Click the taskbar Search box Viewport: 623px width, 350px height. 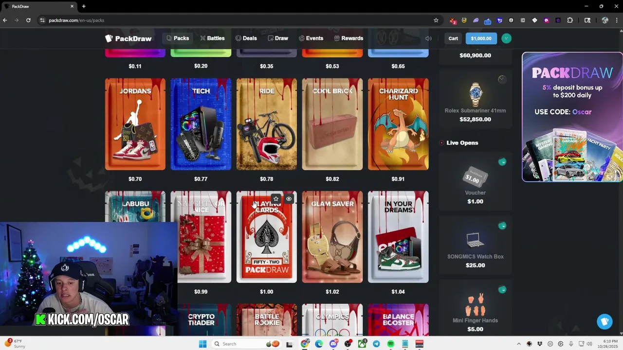237,344
